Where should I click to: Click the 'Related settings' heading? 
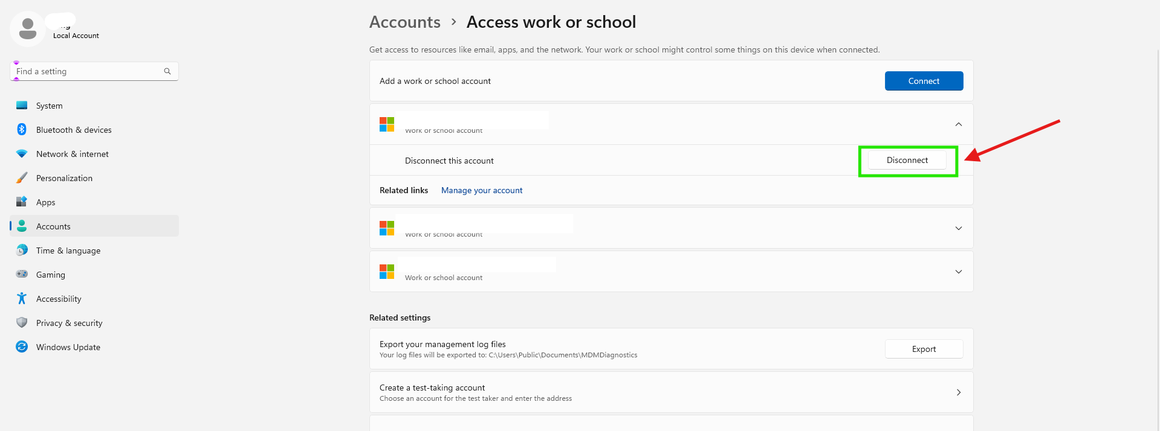400,318
